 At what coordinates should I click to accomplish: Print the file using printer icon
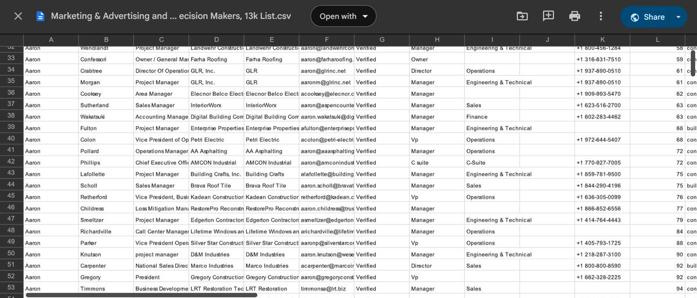574,16
